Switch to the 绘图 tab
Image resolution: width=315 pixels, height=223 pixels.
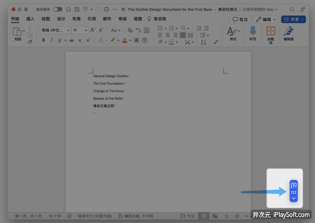tap(45, 19)
